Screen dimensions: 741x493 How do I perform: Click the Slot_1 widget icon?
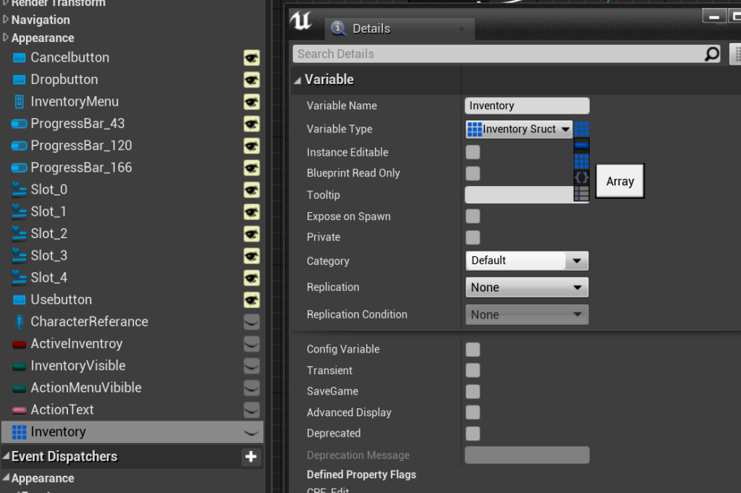(x=19, y=212)
